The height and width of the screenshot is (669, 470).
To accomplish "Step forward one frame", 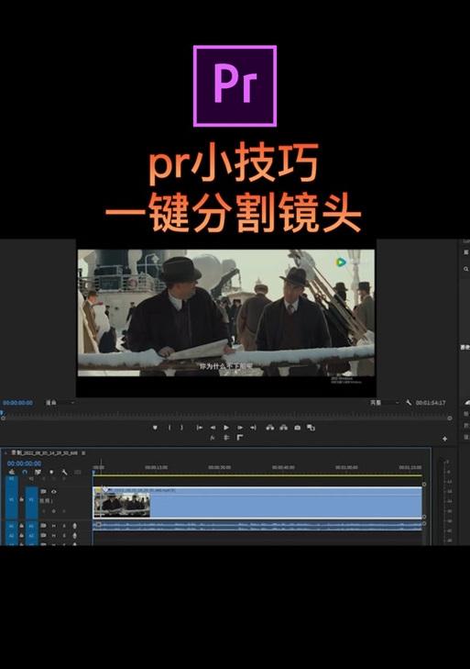I will pos(240,427).
